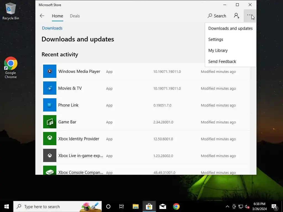This screenshot has height=212, width=283.
Task: Click Phone Link version 0.19051.7.0
Action: coord(163,105)
